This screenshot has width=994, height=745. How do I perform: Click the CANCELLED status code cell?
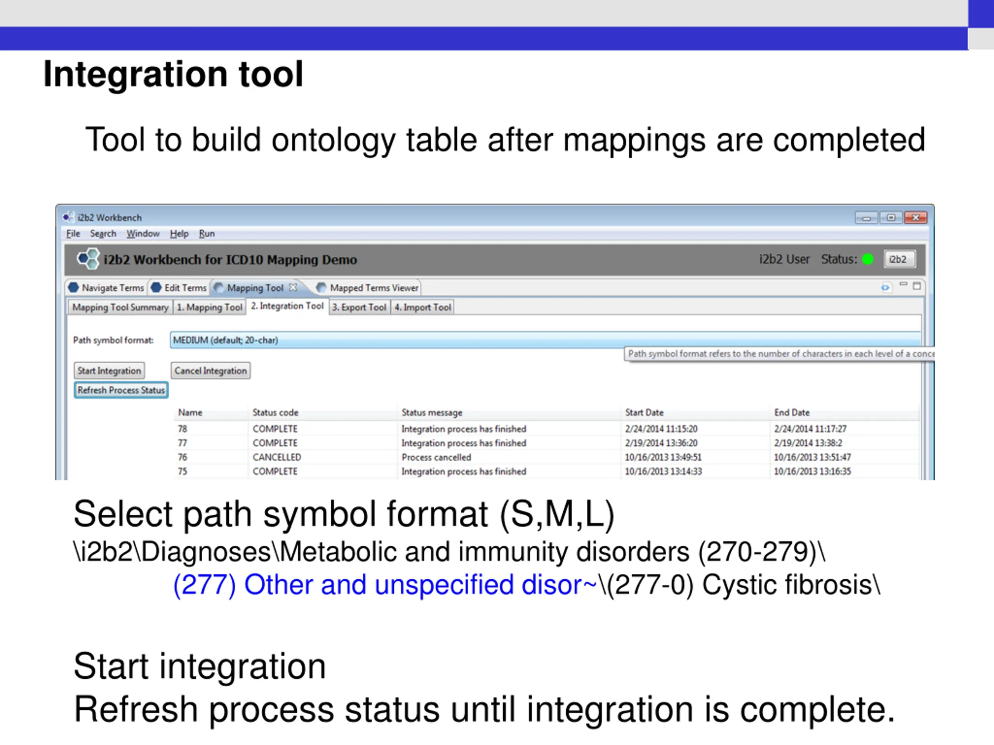[277, 457]
